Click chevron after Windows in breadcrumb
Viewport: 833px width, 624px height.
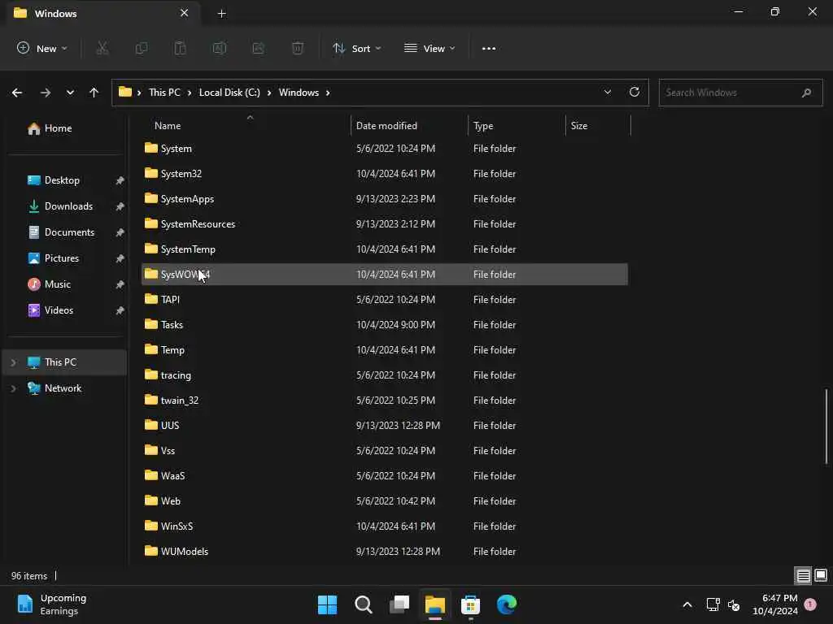coord(328,93)
